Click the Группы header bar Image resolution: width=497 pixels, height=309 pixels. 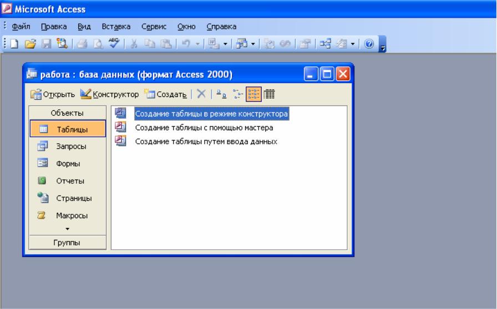click(68, 243)
